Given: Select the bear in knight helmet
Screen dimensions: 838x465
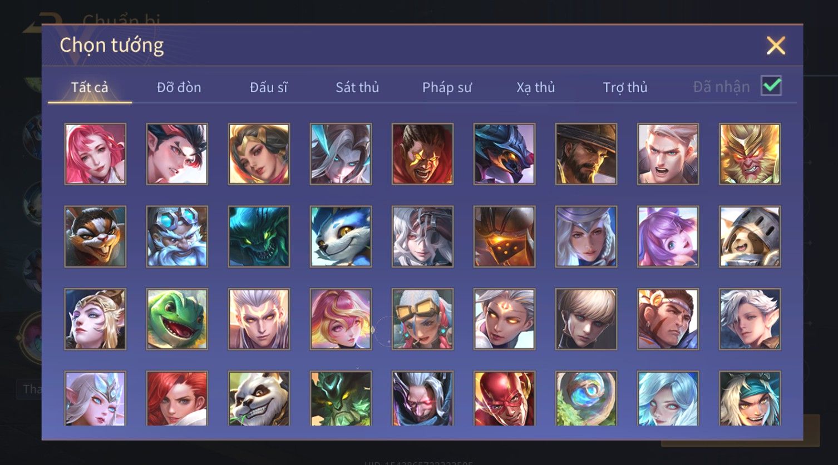Looking at the screenshot, I should pyautogui.click(x=750, y=237).
